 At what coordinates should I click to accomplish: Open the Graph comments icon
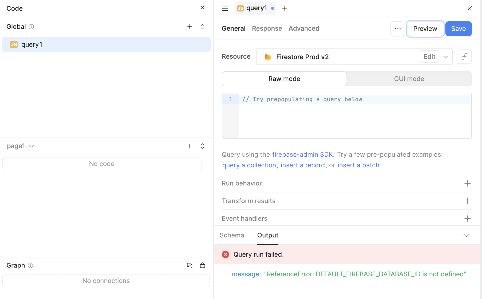click(x=190, y=265)
